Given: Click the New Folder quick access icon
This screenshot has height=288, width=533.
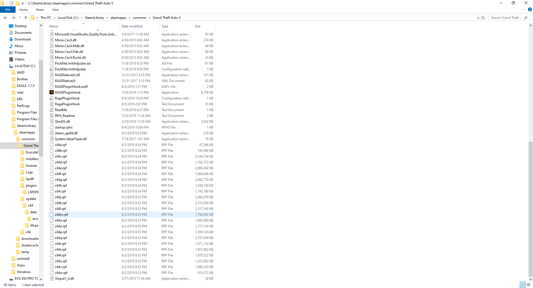Looking at the screenshot, I should [17, 3].
